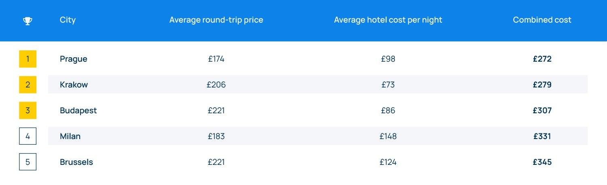Screen dimensions: 607x185
Task: Select the Budapest city name
Action: coord(79,110)
